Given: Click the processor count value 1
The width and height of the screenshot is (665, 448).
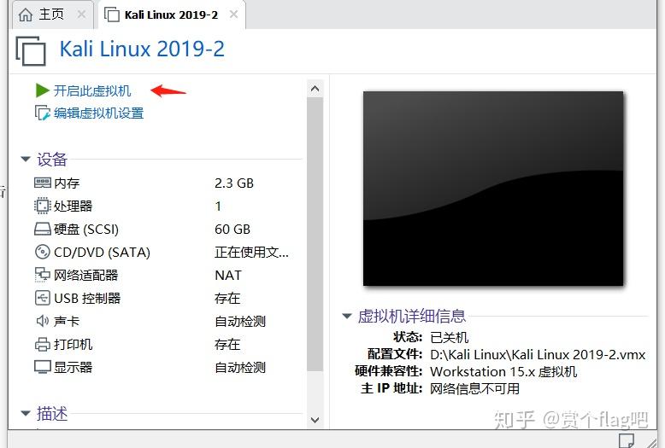Looking at the screenshot, I should 218,207.
